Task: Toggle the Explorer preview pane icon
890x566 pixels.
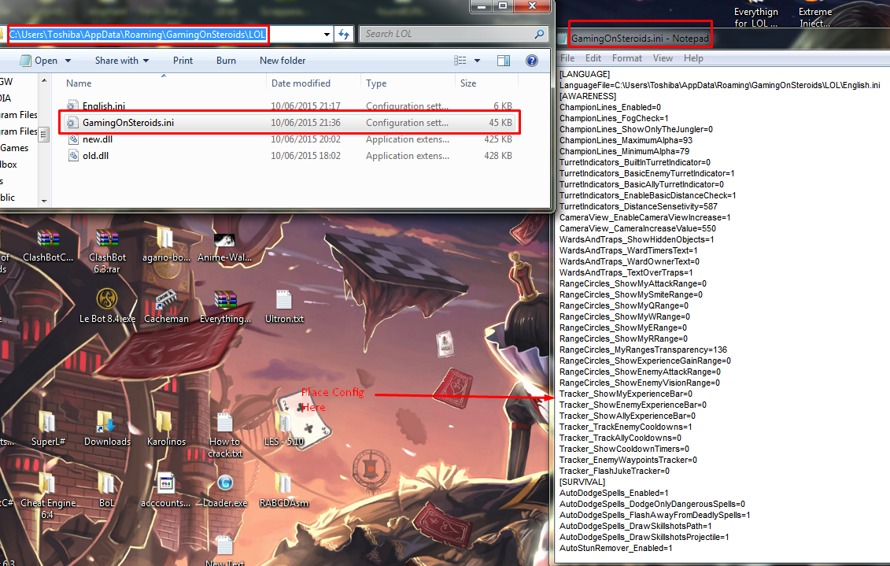Action: pyautogui.click(x=504, y=60)
